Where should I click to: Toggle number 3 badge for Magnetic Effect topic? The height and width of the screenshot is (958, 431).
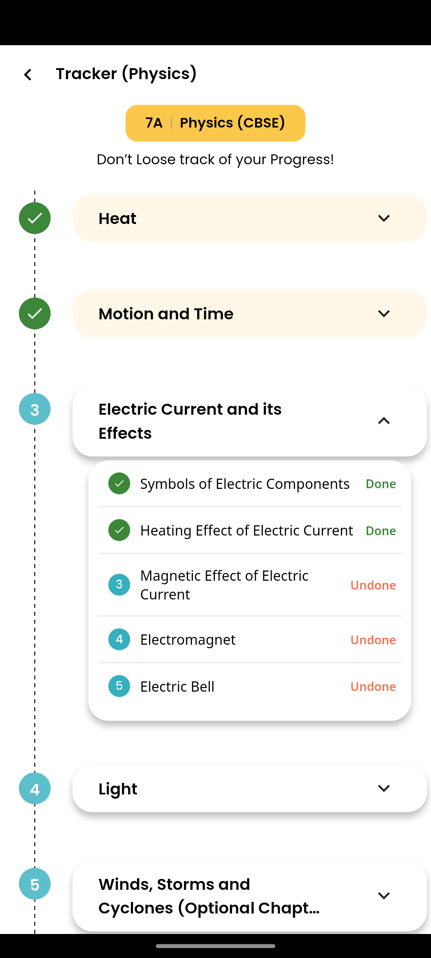(x=119, y=585)
